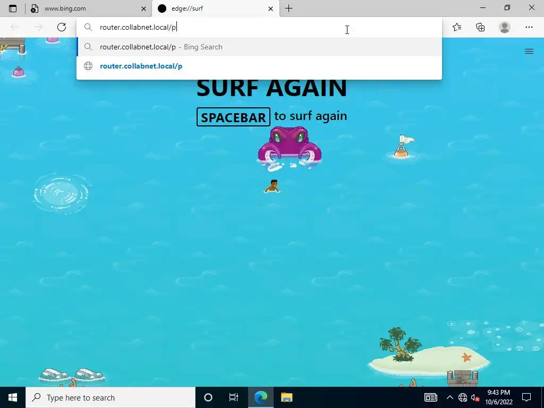Open the Windows Start menu
Image resolution: width=544 pixels, height=408 pixels.
click(x=13, y=397)
